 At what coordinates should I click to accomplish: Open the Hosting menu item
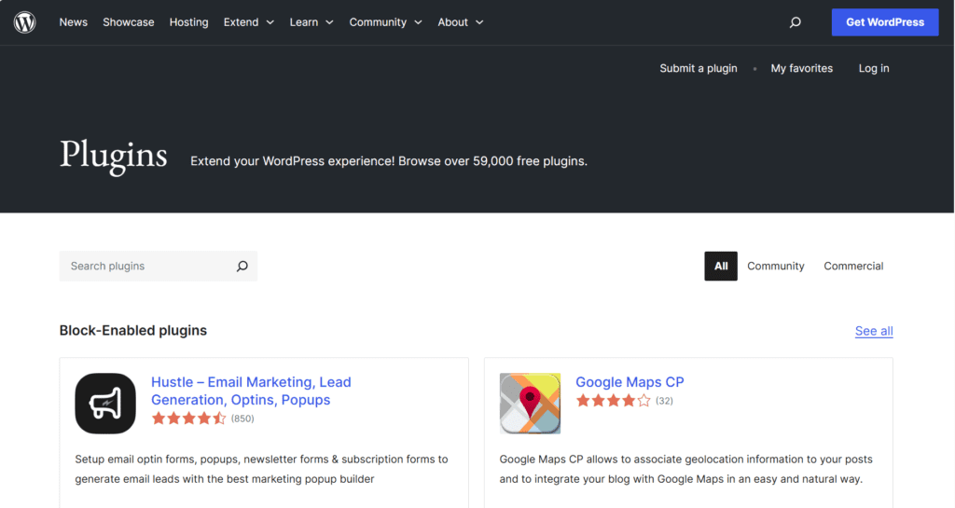tap(188, 22)
